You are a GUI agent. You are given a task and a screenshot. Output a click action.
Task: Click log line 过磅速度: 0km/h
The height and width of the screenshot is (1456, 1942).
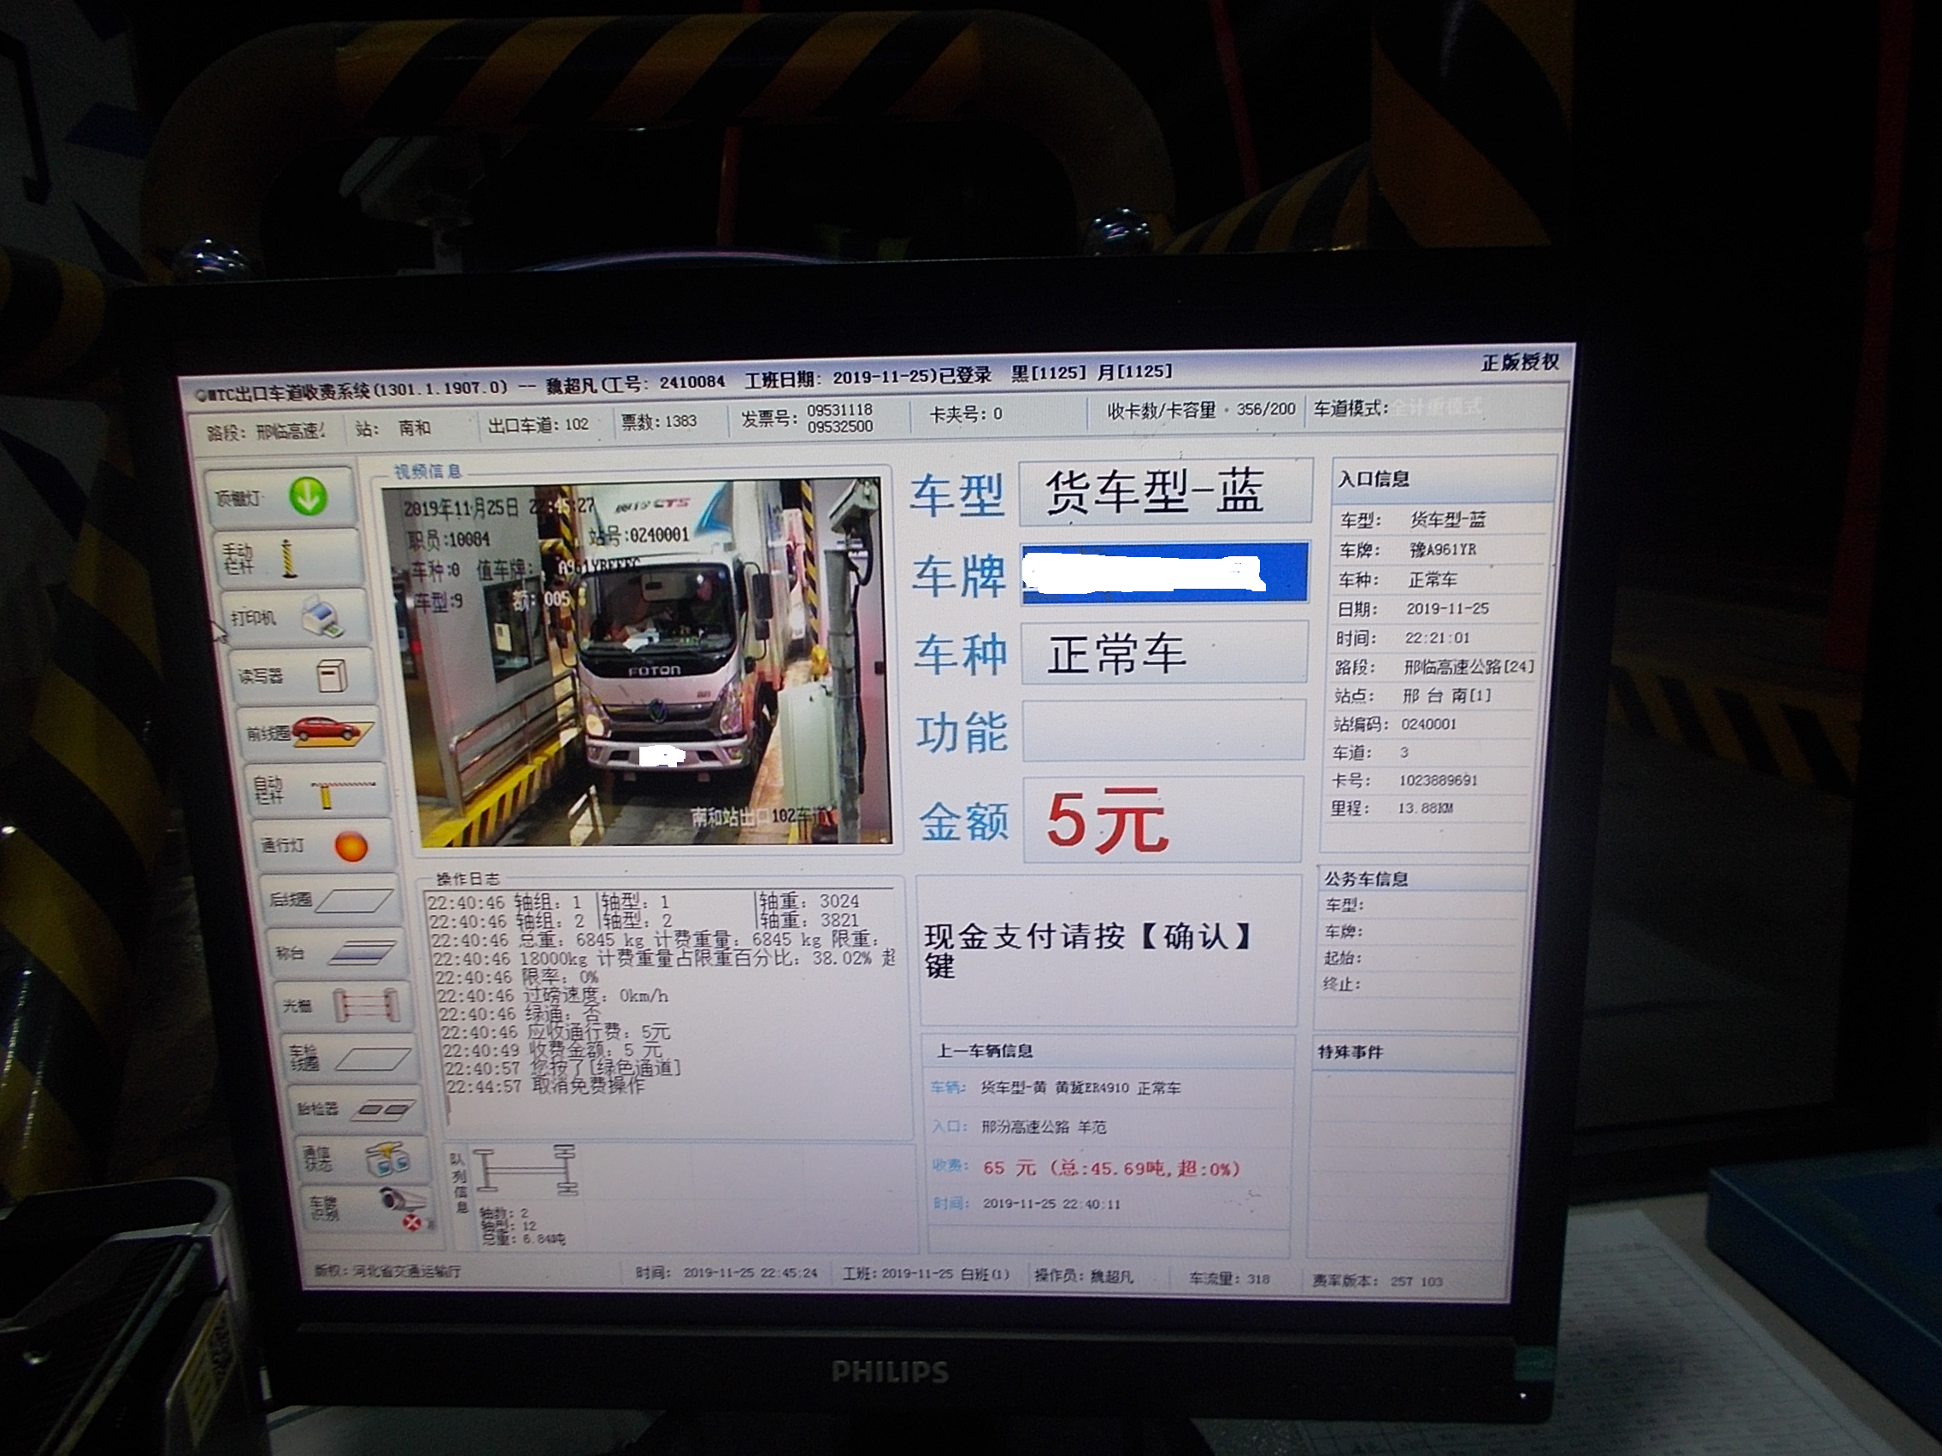point(552,996)
